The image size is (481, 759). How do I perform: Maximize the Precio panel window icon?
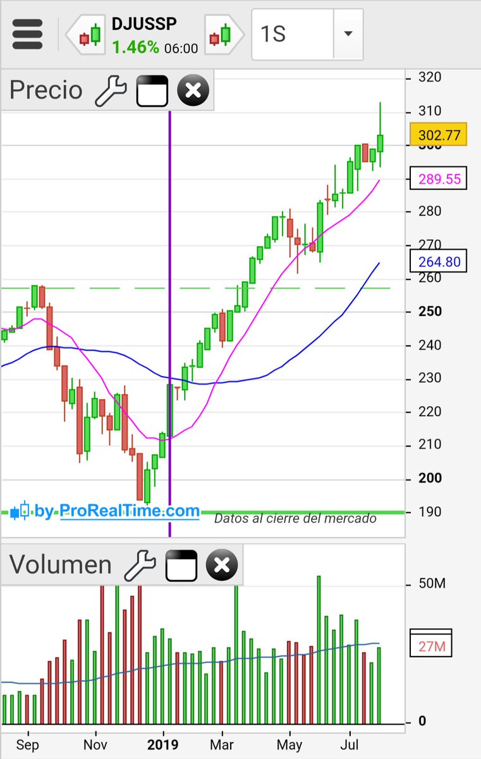[x=152, y=91]
